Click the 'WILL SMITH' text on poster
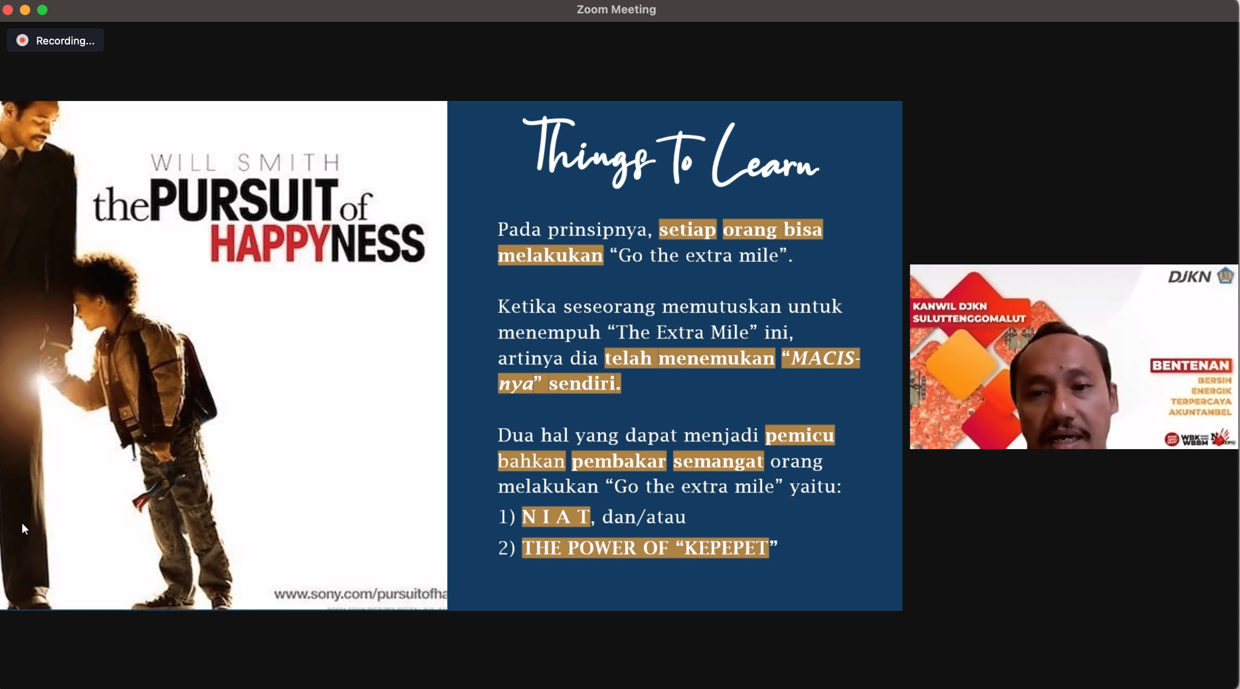The height and width of the screenshot is (689, 1240). point(246,163)
